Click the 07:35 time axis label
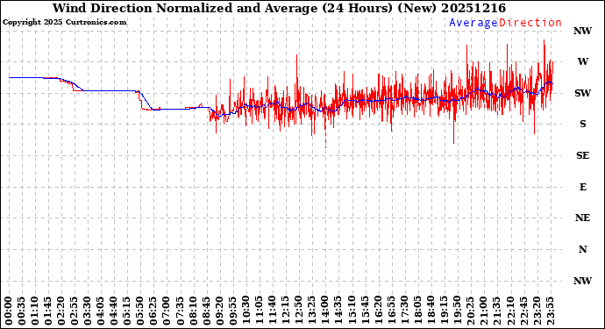The image size is (605, 329). (x=181, y=311)
